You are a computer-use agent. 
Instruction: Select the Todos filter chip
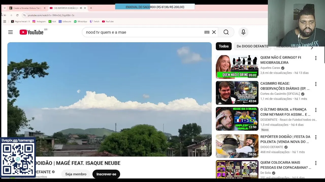(x=224, y=46)
